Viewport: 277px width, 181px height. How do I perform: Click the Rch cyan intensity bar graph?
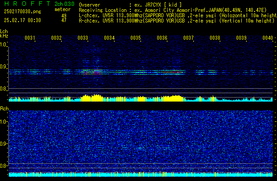(x=140, y=174)
